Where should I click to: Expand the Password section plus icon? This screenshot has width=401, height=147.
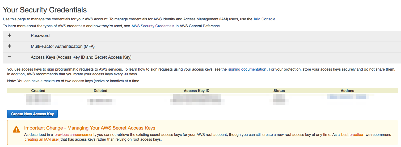click(9, 35)
